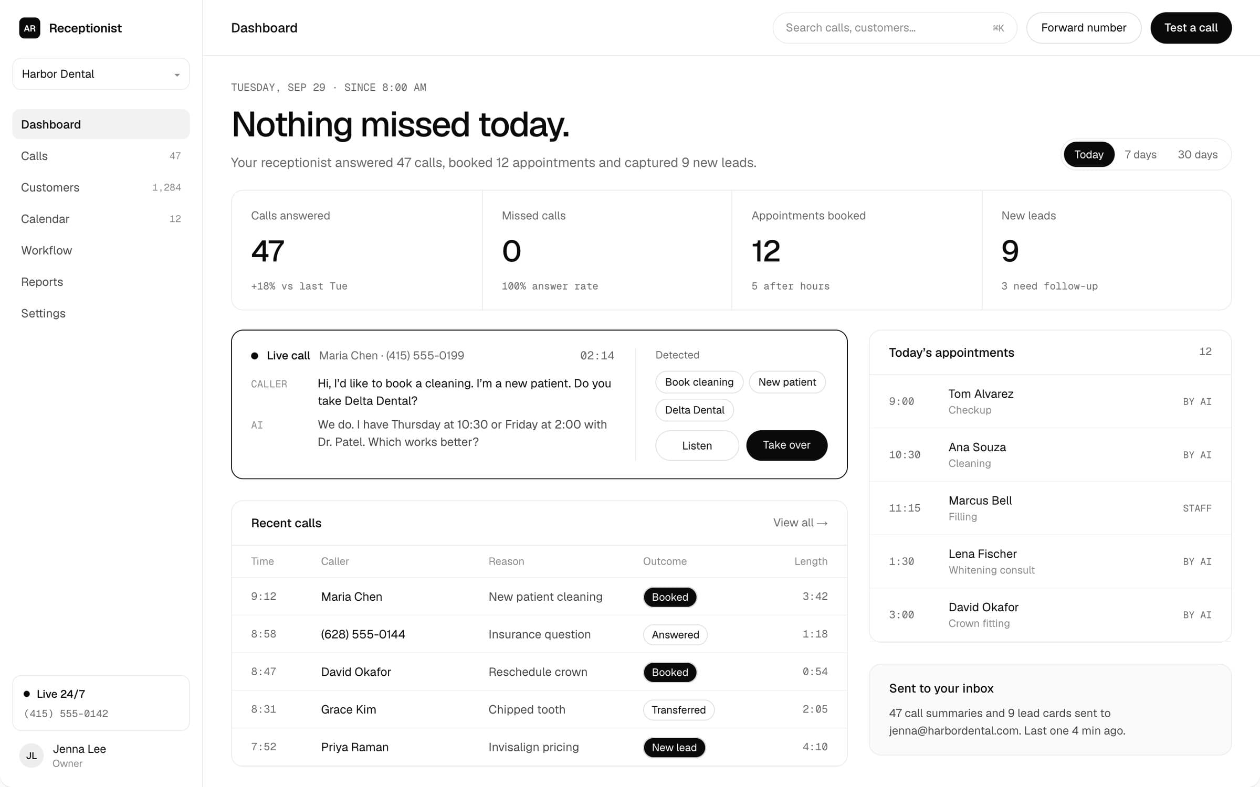Click the search calls and customers field
The width and height of the screenshot is (1260, 787).
895,28
